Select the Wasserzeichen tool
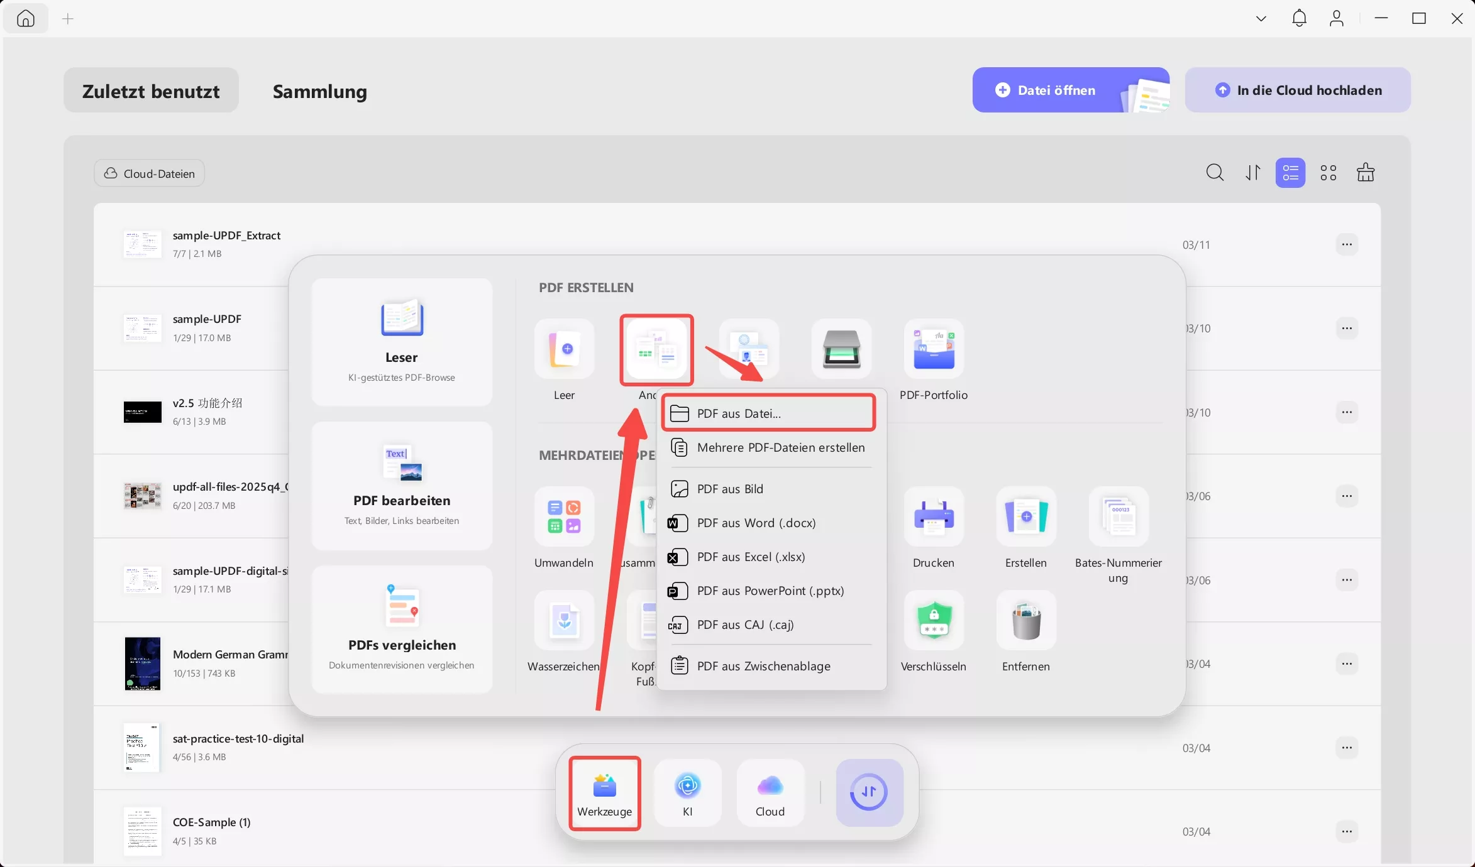The image size is (1475, 867). pyautogui.click(x=563, y=621)
